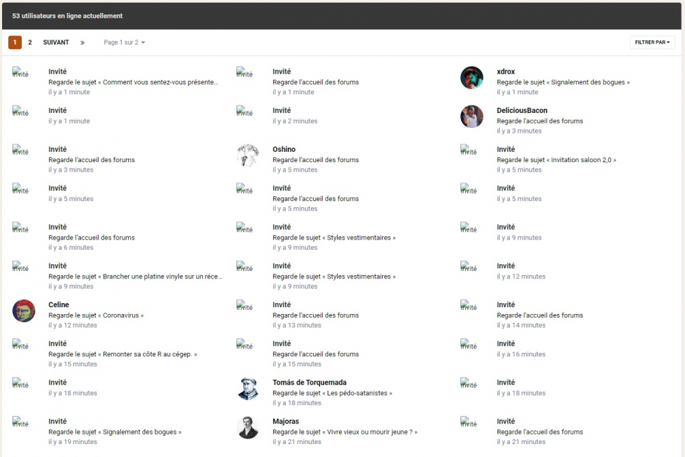Viewport: 685px width, 457px height.
Task: Open DeliciousBacon's avatar image
Action: click(x=471, y=116)
